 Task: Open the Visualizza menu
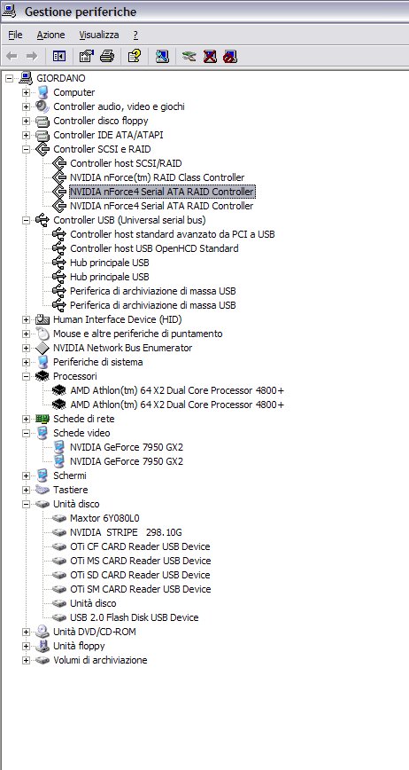pyautogui.click(x=99, y=35)
